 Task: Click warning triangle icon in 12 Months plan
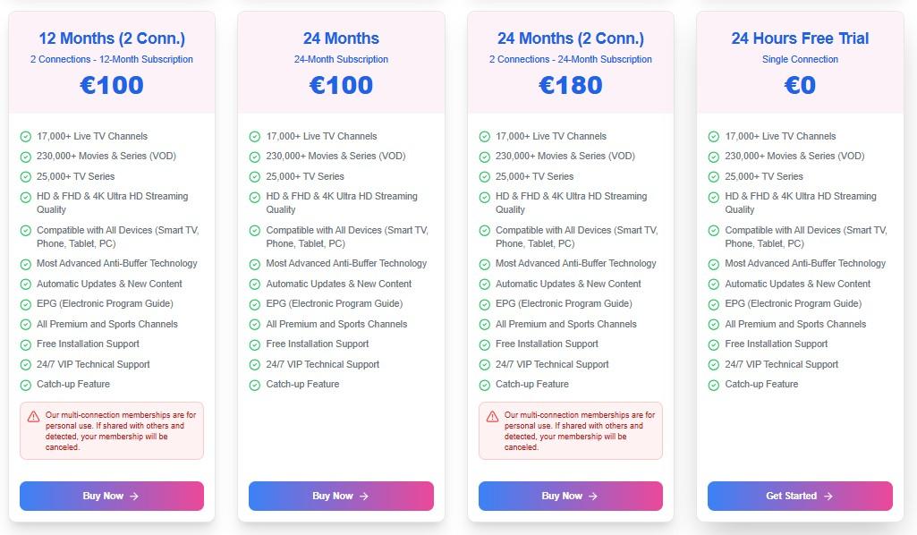tap(33, 416)
